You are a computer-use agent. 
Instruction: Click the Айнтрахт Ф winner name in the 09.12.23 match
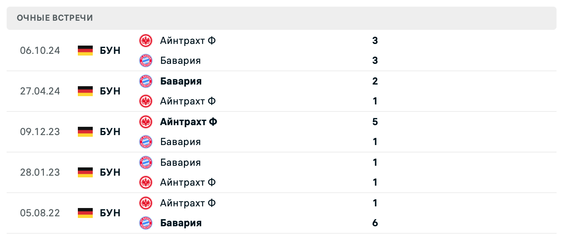click(x=188, y=122)
